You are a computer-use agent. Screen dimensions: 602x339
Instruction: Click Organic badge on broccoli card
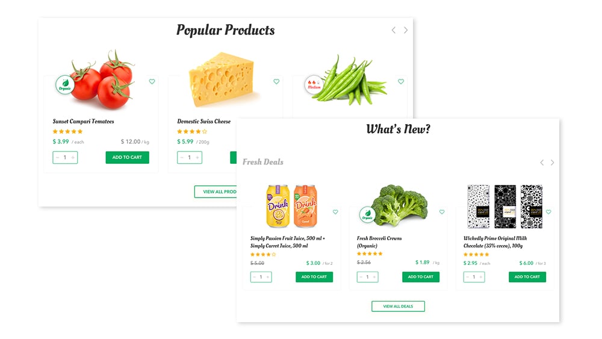[368, 216]
